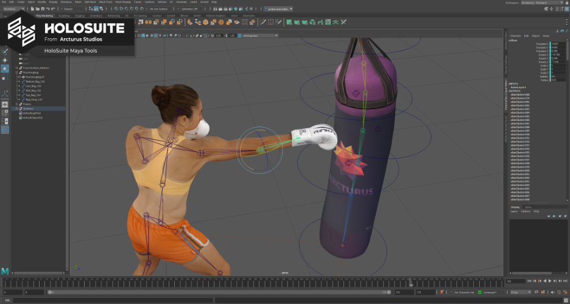Toggle snap to curves
Image resolution: width=570 pixels, height=304 pixels.
tap(121, 9)
